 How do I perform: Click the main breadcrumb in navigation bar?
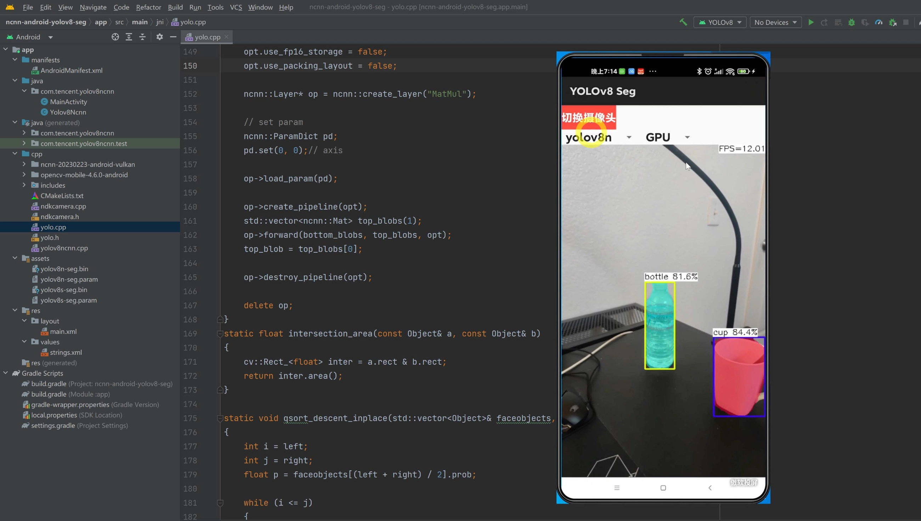click(x=140, y=22)
